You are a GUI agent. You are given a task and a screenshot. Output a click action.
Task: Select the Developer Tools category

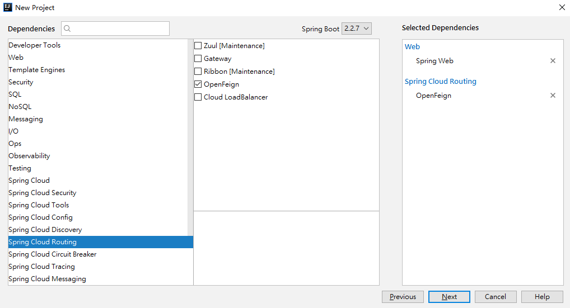point(35,45)
